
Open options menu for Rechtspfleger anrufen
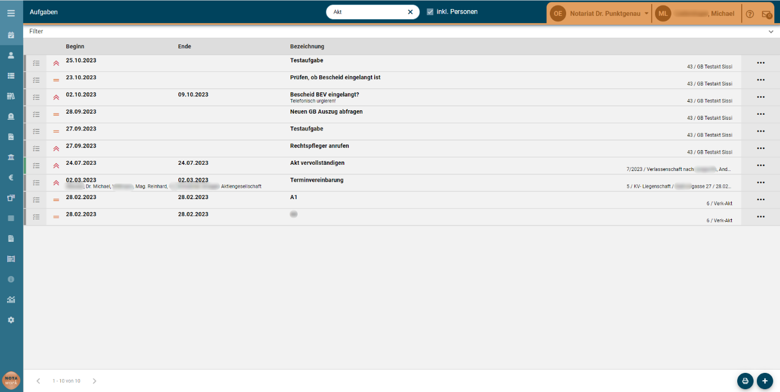click(x=761, y=148)
